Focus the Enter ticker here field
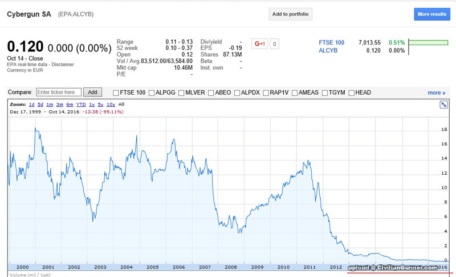This screenshot has height=277, width=456. [x=58, y=93]
